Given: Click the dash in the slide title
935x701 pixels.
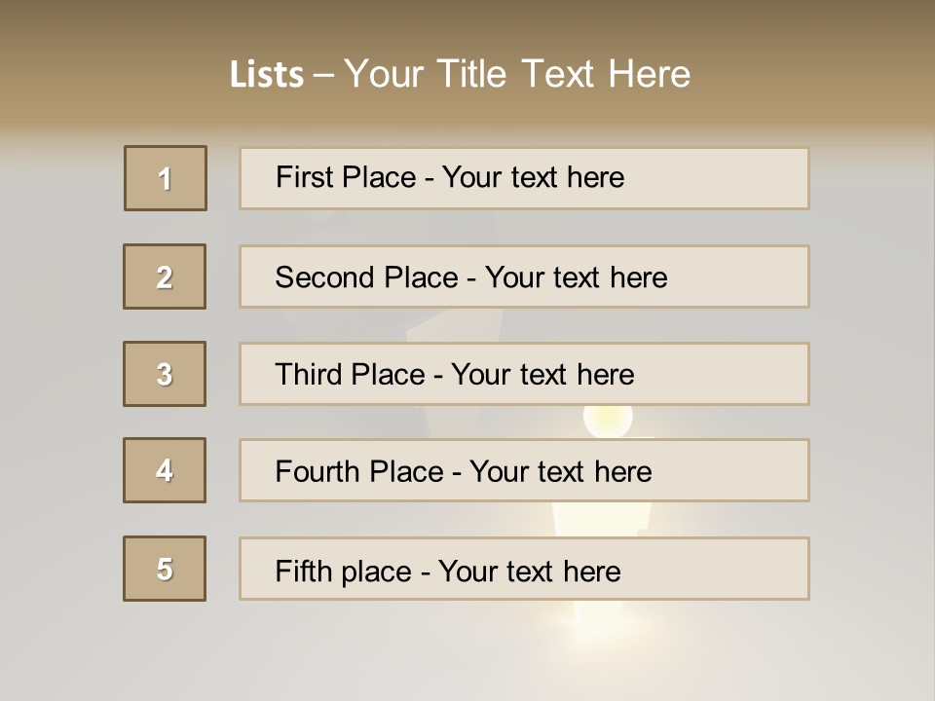Looking at the screenshot, I should click(x=324, y=75).
